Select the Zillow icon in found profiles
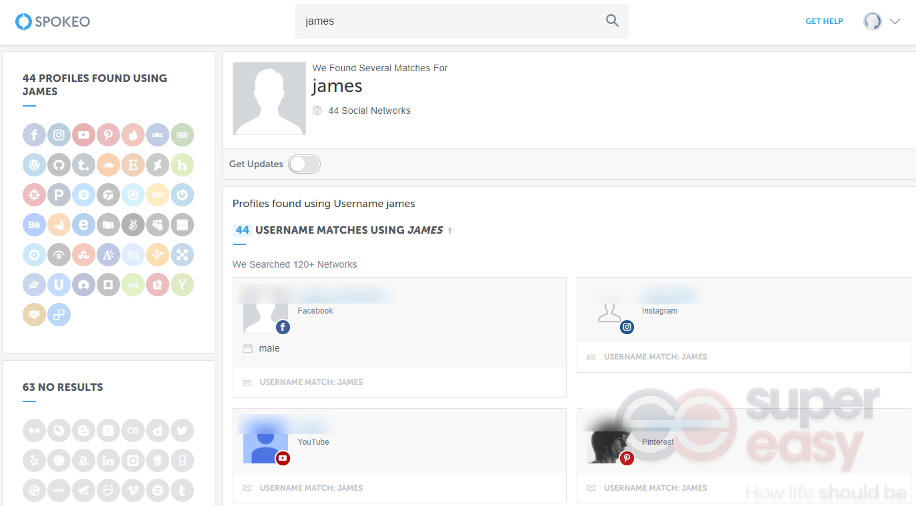Screen dimensions: 916x506 [x=34, y=285]
